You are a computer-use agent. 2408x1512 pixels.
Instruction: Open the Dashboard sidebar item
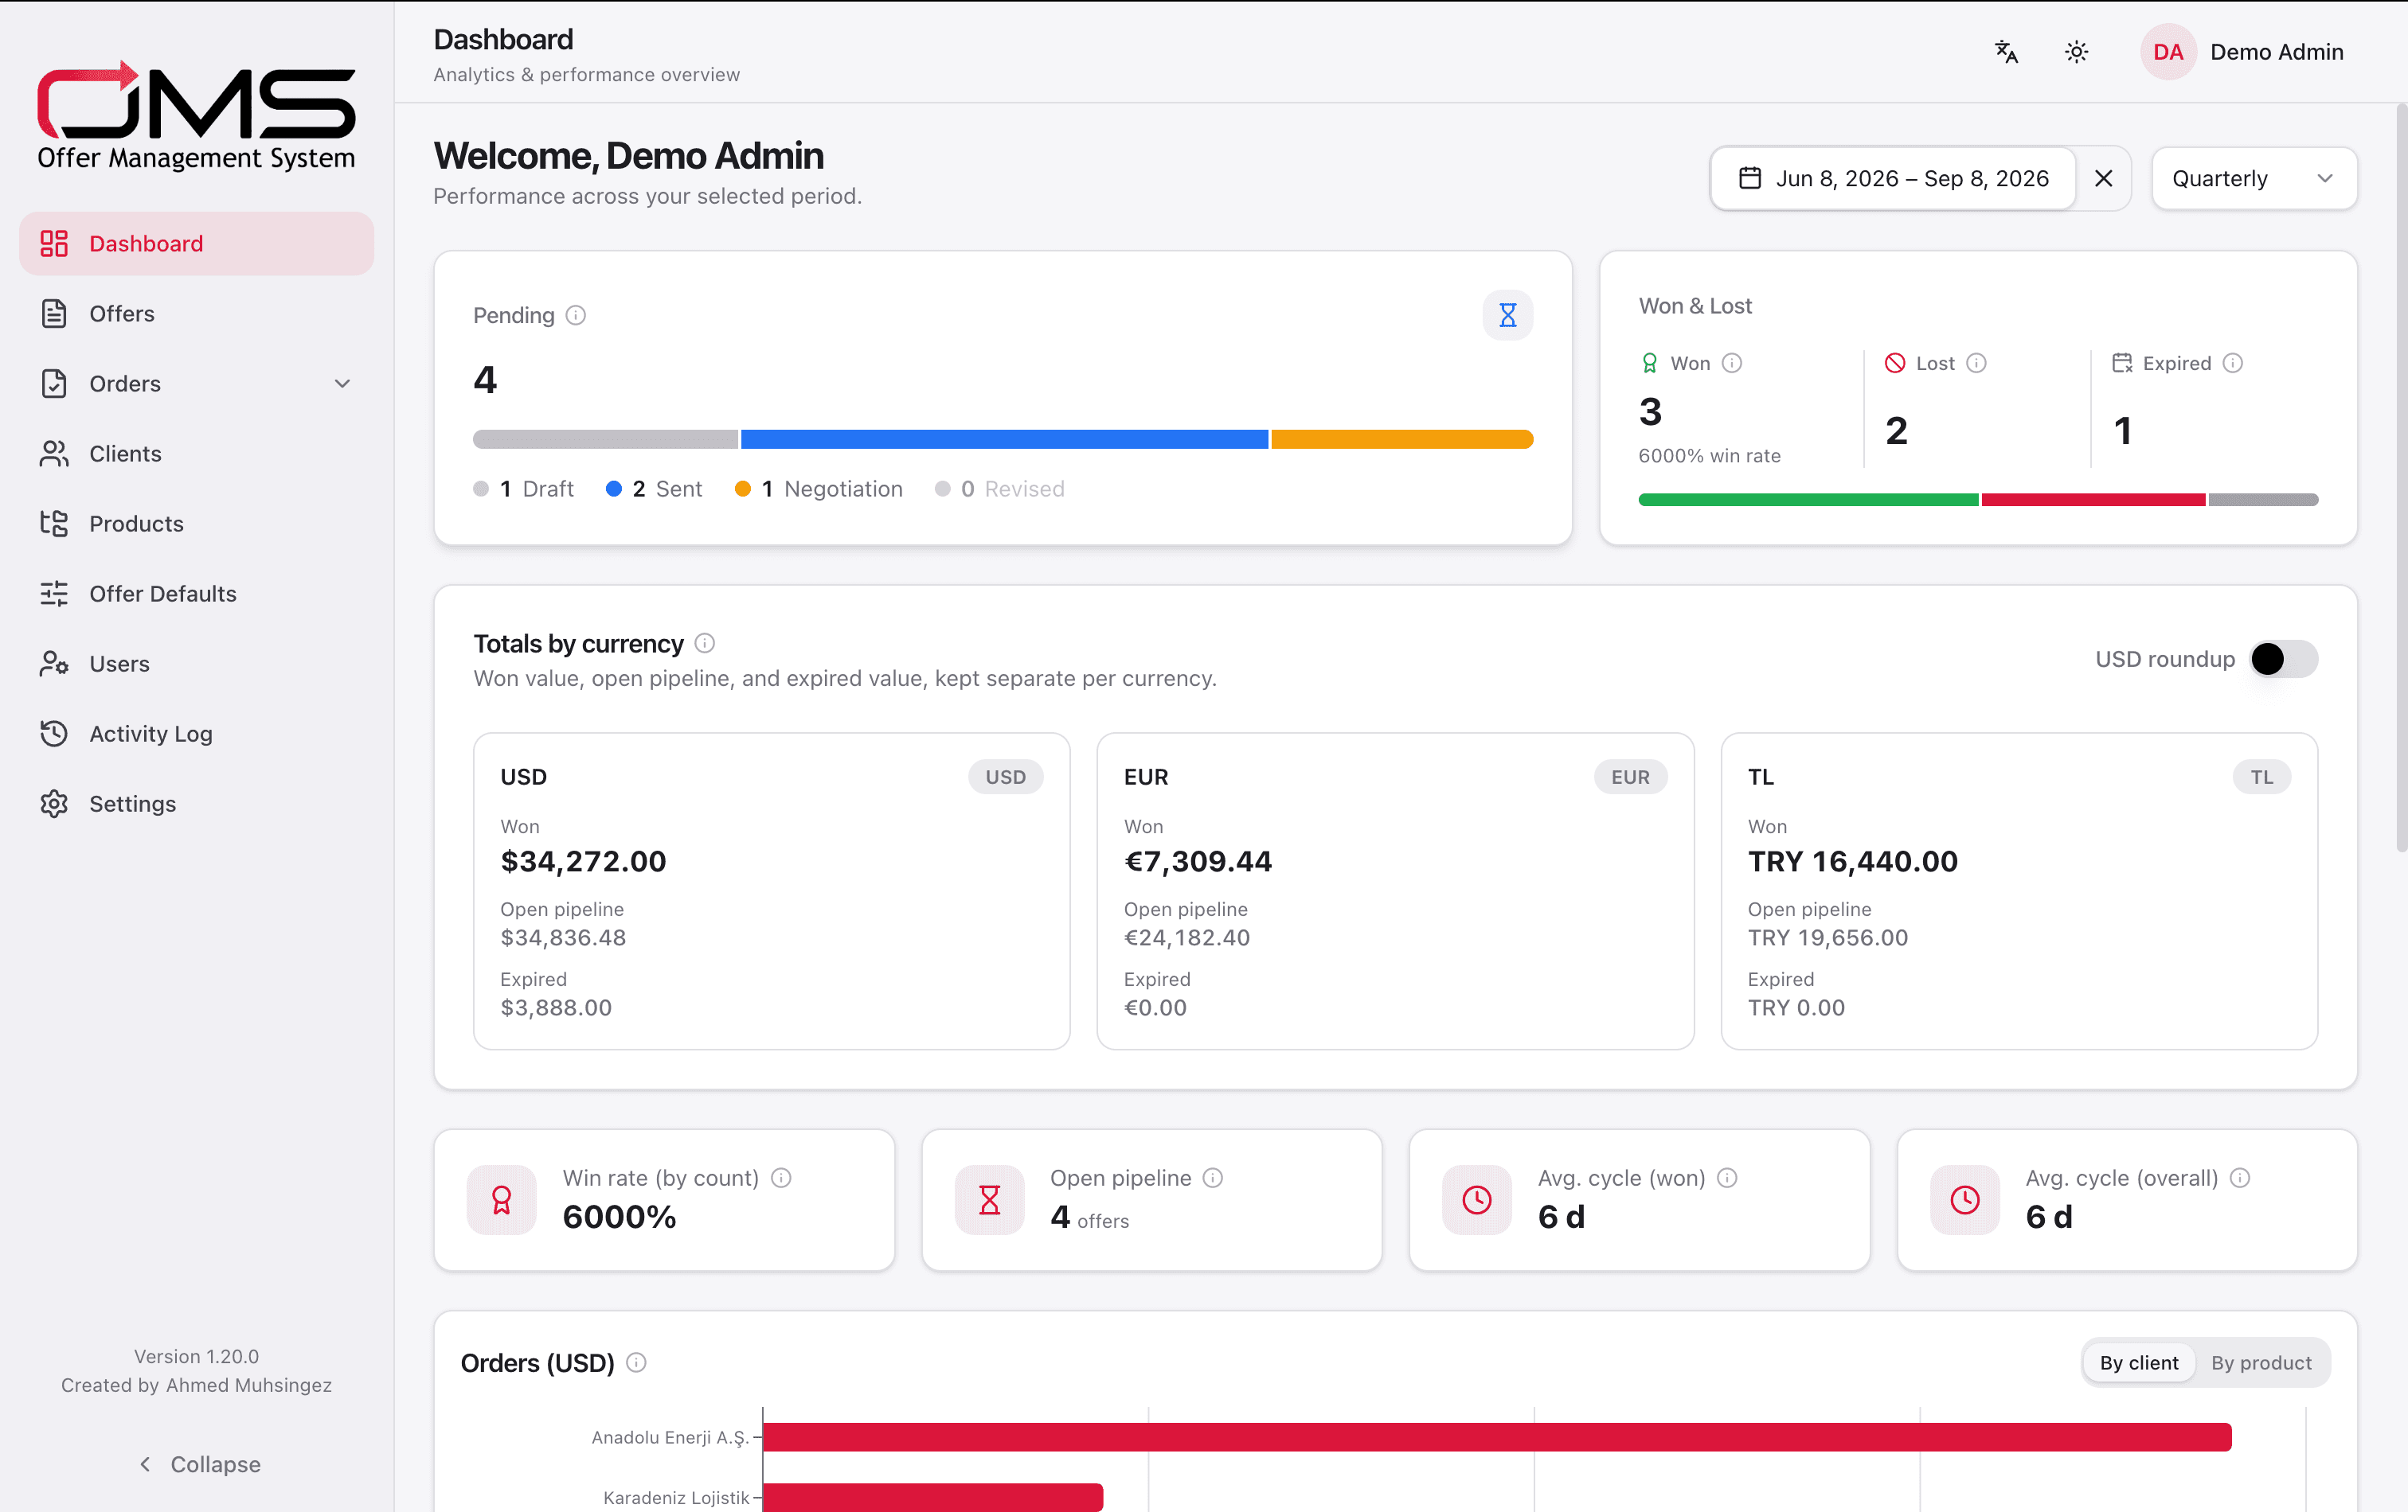tap(196, 244)
